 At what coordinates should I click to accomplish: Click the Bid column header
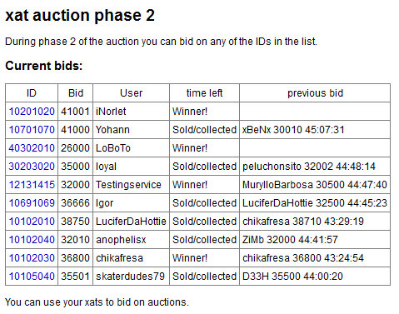[x=76, y=93]
